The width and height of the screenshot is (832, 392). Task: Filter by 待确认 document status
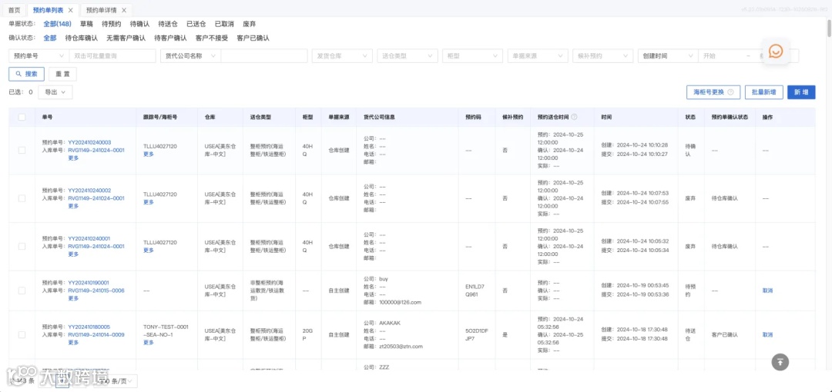(x=139, y=24)
